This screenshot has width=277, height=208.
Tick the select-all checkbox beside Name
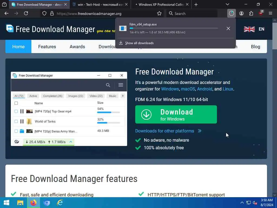click(16, 103)
